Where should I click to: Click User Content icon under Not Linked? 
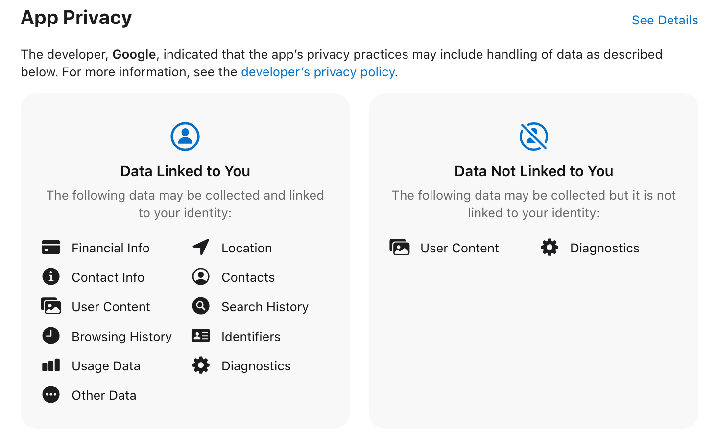[x=400, y=248]
